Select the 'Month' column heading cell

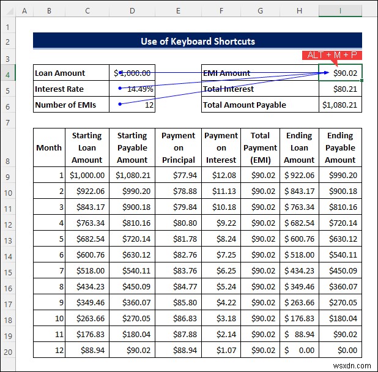pyautogui.click(x=49, y=147)
